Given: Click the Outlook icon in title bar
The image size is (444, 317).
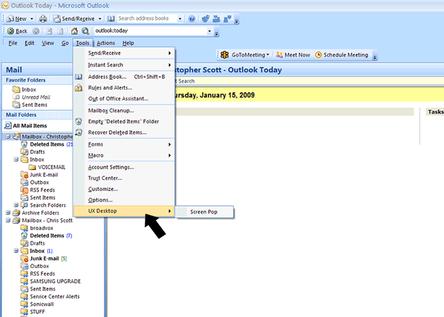Looking at the screenshot, I should tap(5, 5).
